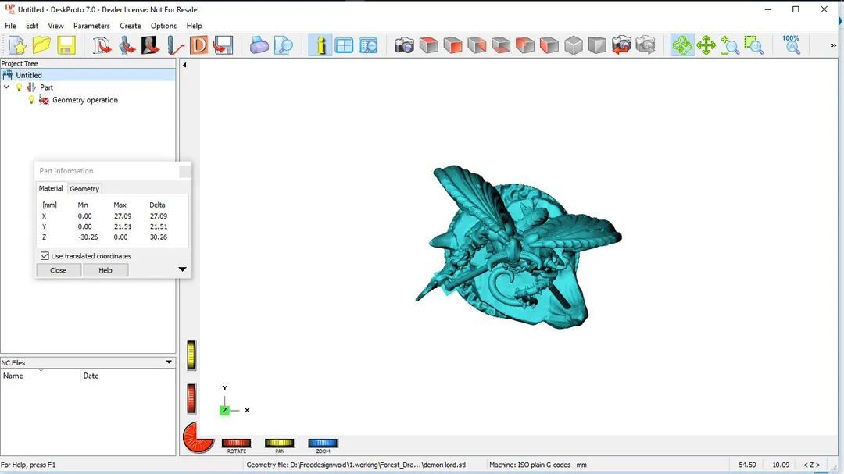Click the green Z axis indicator square
Viewport: 844px width, 474px height.
[x=224, y=410]
